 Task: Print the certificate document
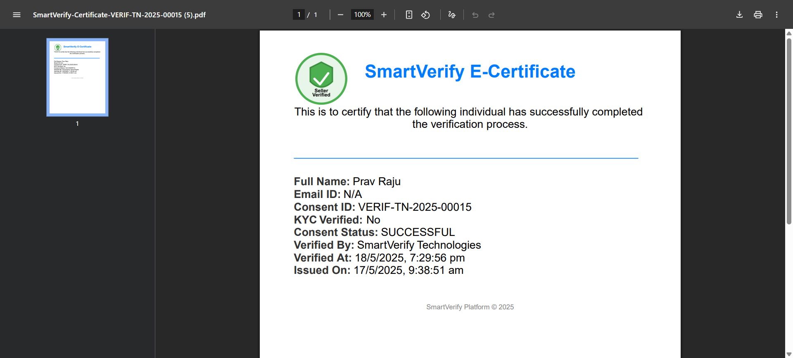[758, 15]
